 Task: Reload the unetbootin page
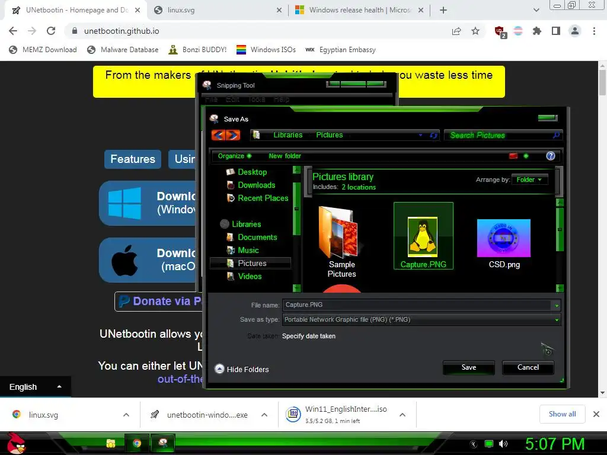click(x=51, y=31)
